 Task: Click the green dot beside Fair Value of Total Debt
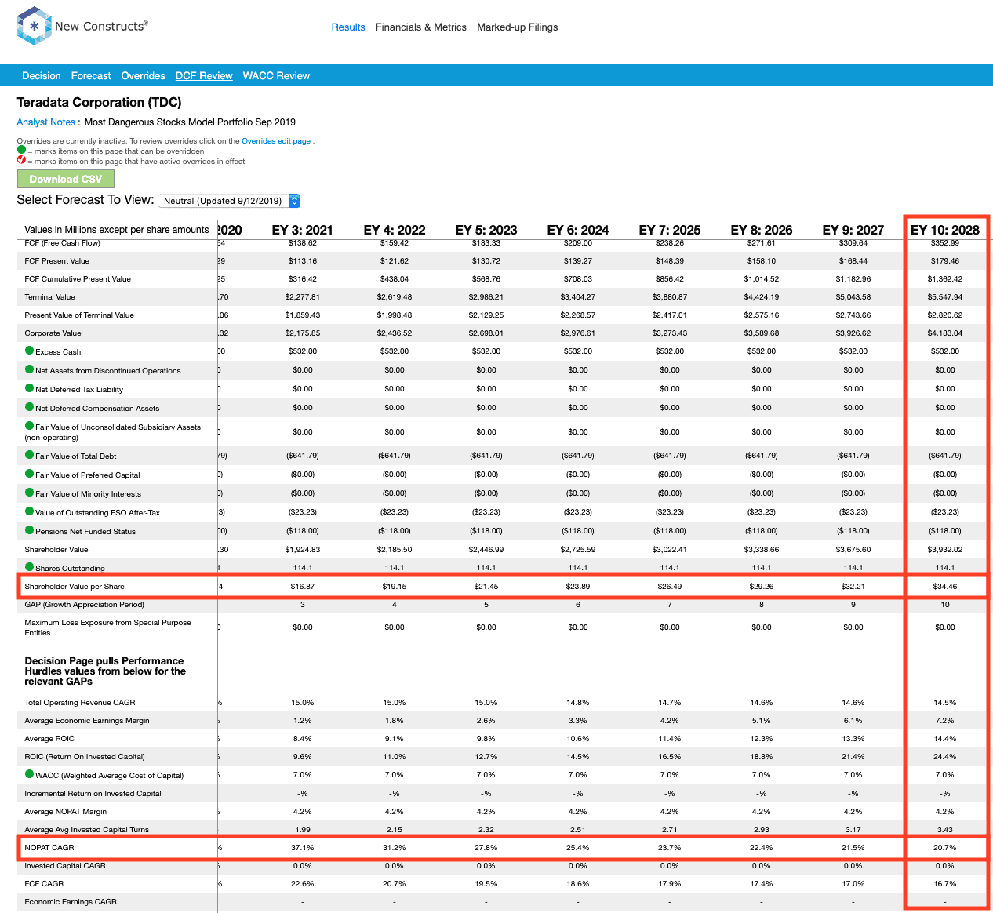(30, 455)
